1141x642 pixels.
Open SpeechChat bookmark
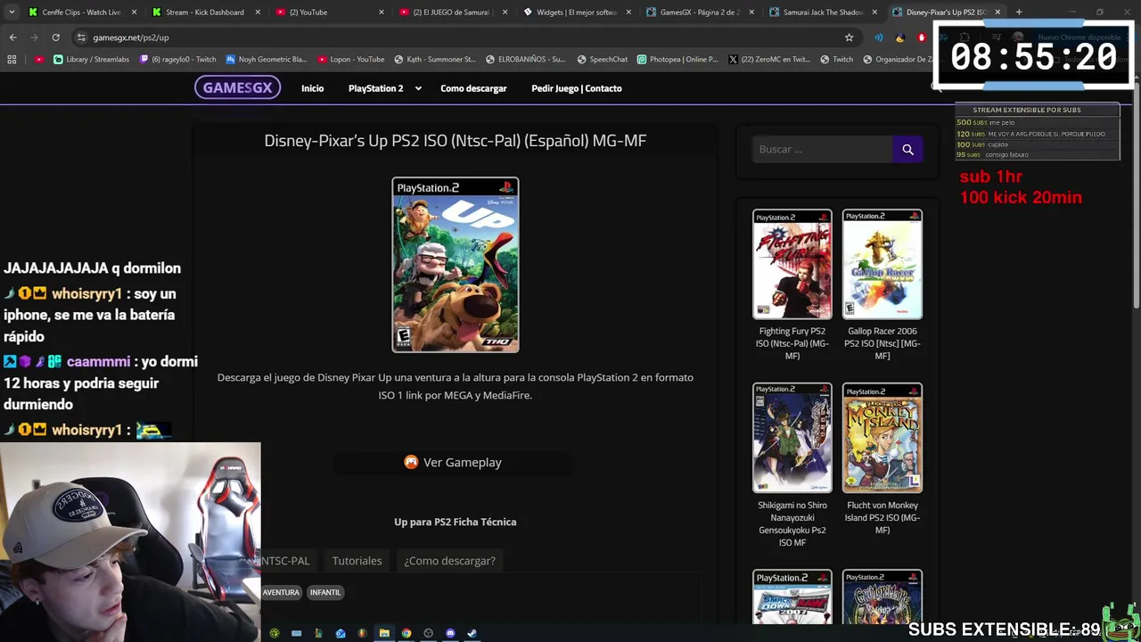pyautogui.click(x=602, y=59)
